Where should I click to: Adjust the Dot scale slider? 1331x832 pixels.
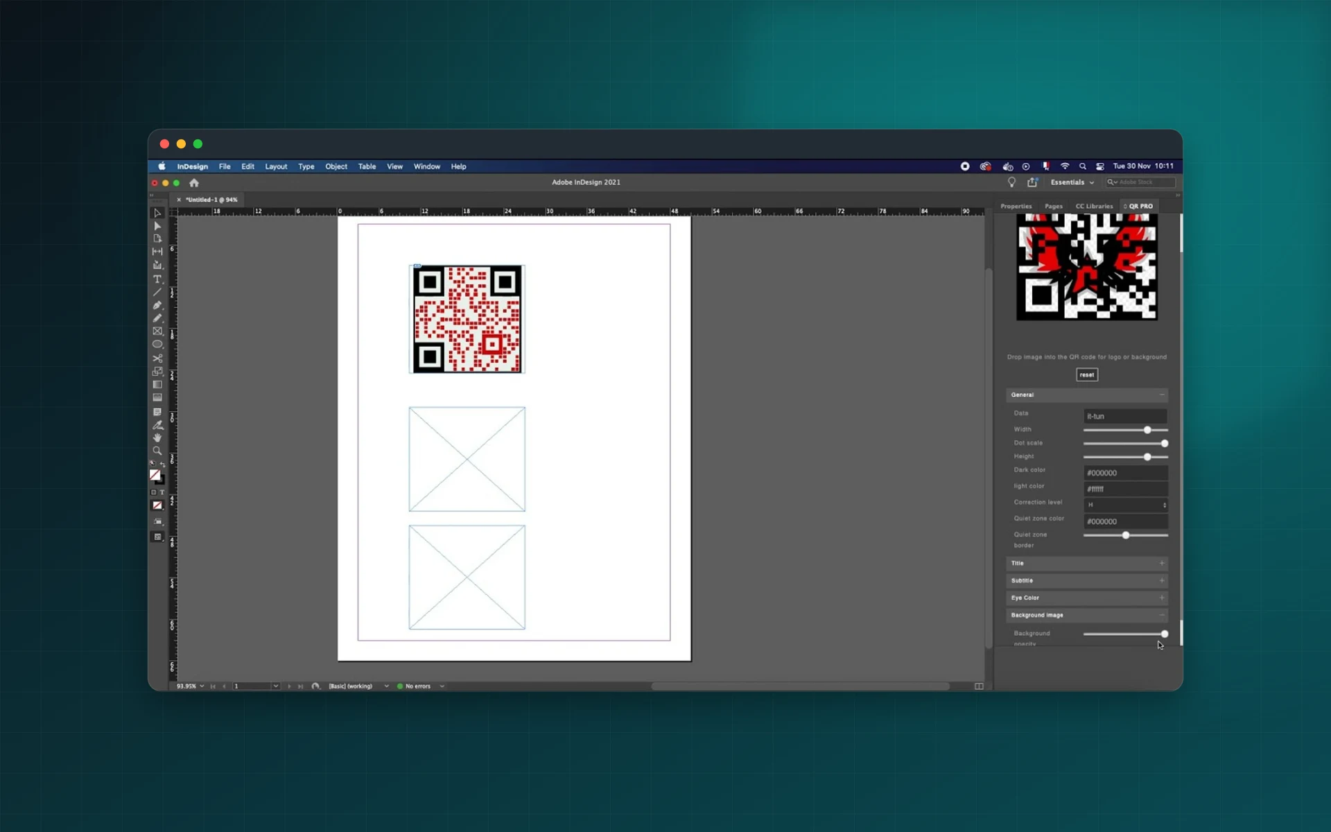[x=1125, y=443]
